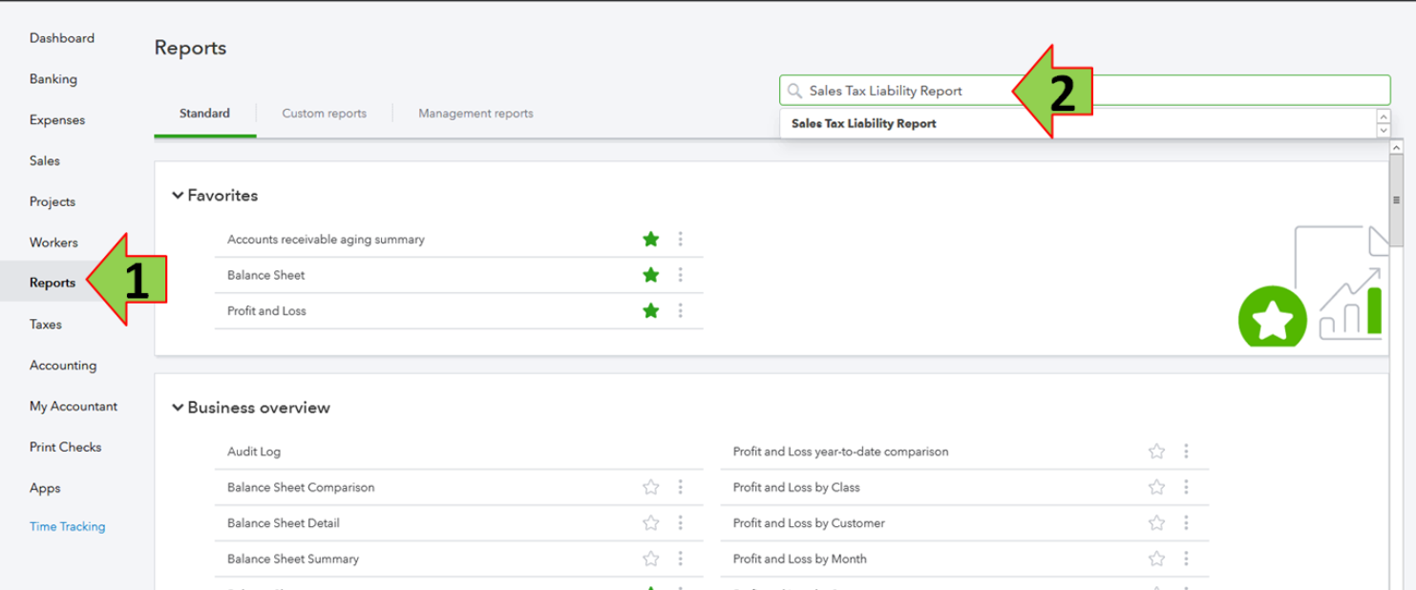1416x590 pixels.
Task: Click kebab menu for Profit and Loss by Month
Action: pyautogui.click(x=1186, y=558)
